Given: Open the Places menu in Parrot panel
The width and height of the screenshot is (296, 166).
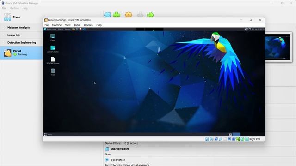Looking at the screenshot, I should click(61, 29).
